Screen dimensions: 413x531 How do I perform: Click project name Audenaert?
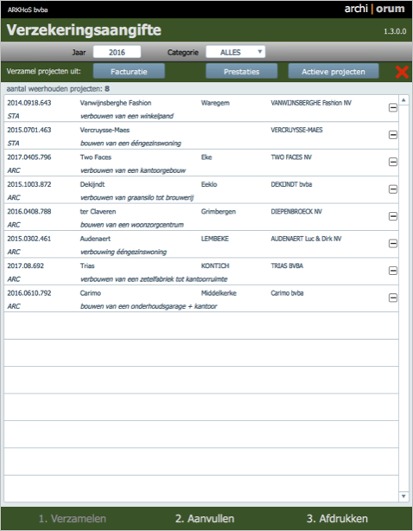[95, 239]
